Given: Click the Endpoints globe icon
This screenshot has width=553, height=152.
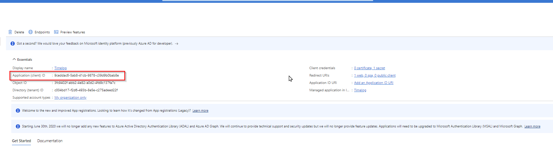Looking at the screenshot, I should pyautogui.click(x=31, y=32).
